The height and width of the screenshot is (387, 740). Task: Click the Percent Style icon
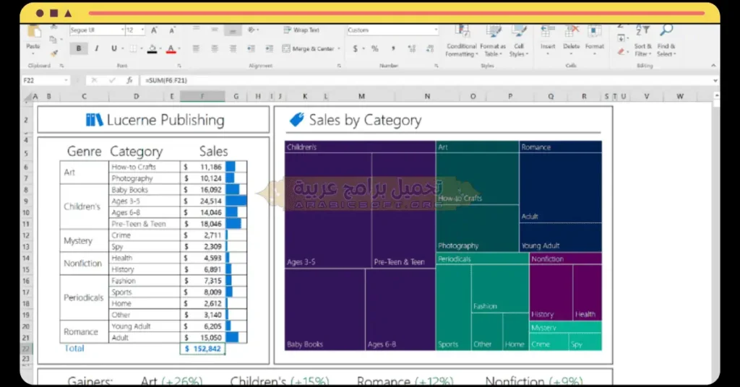pos(374,49)
